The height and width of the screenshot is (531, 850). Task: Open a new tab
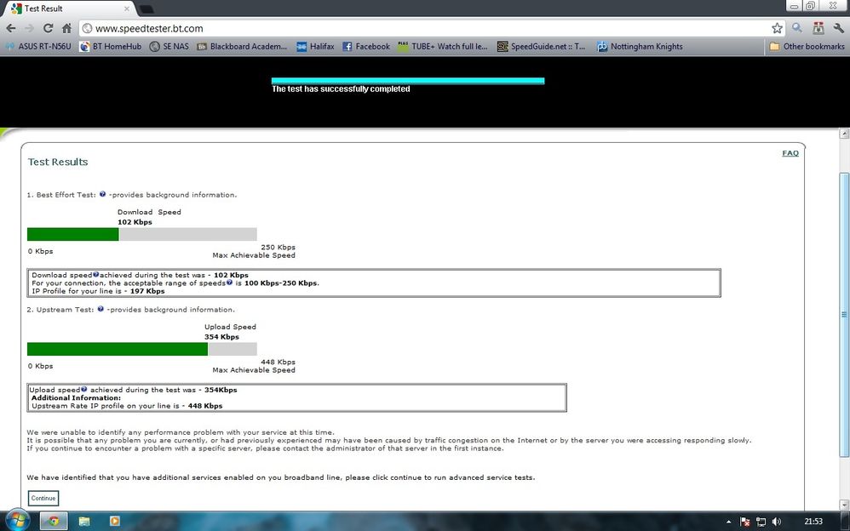tap(146, 9)
